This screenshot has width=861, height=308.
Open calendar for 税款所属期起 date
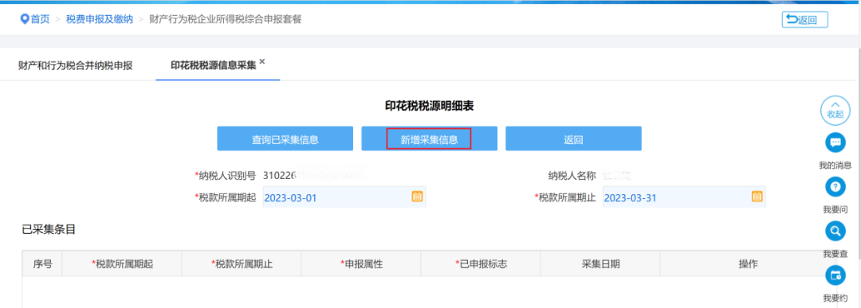coord(417,197)
